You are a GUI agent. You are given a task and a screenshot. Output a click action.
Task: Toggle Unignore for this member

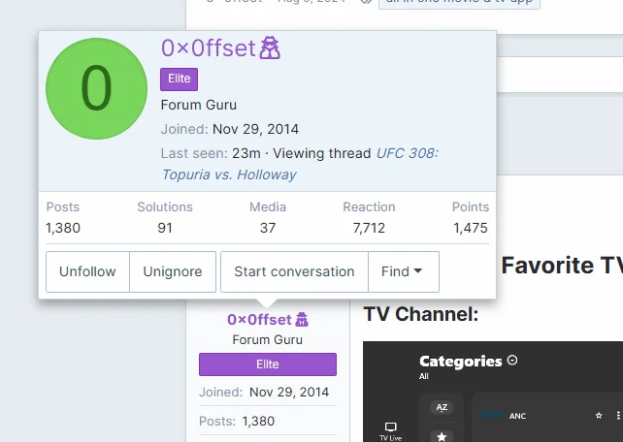click(173, 271)
